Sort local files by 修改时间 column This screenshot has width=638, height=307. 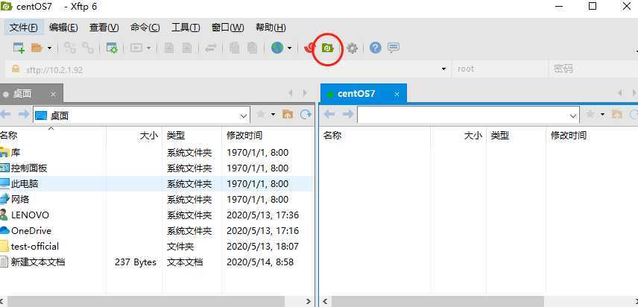click(268, 136)
